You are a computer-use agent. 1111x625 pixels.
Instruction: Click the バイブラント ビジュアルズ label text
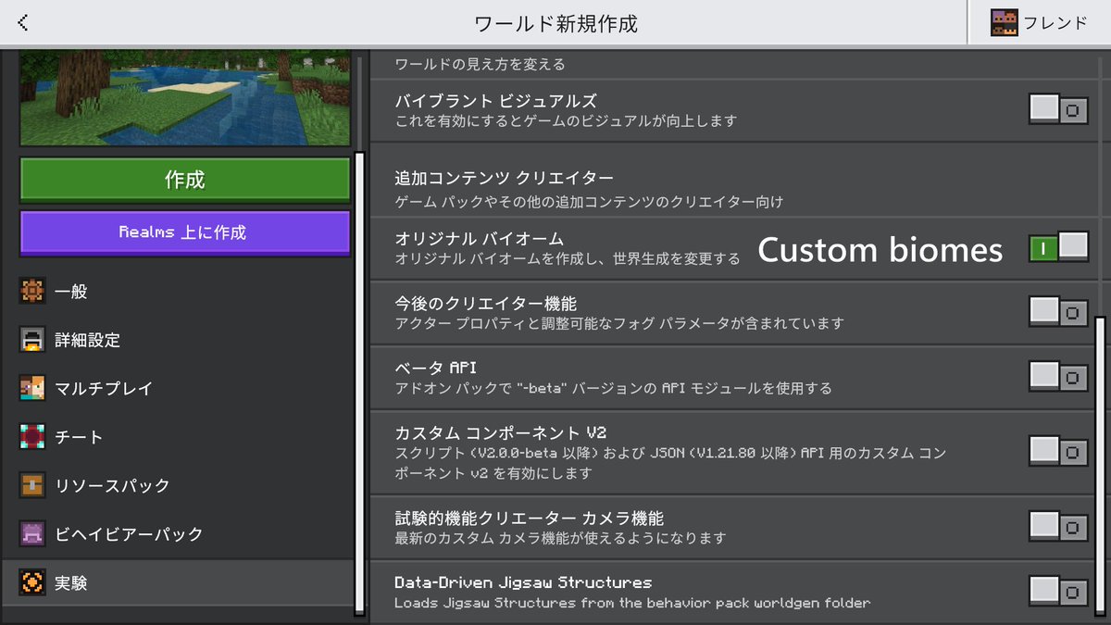496,100
